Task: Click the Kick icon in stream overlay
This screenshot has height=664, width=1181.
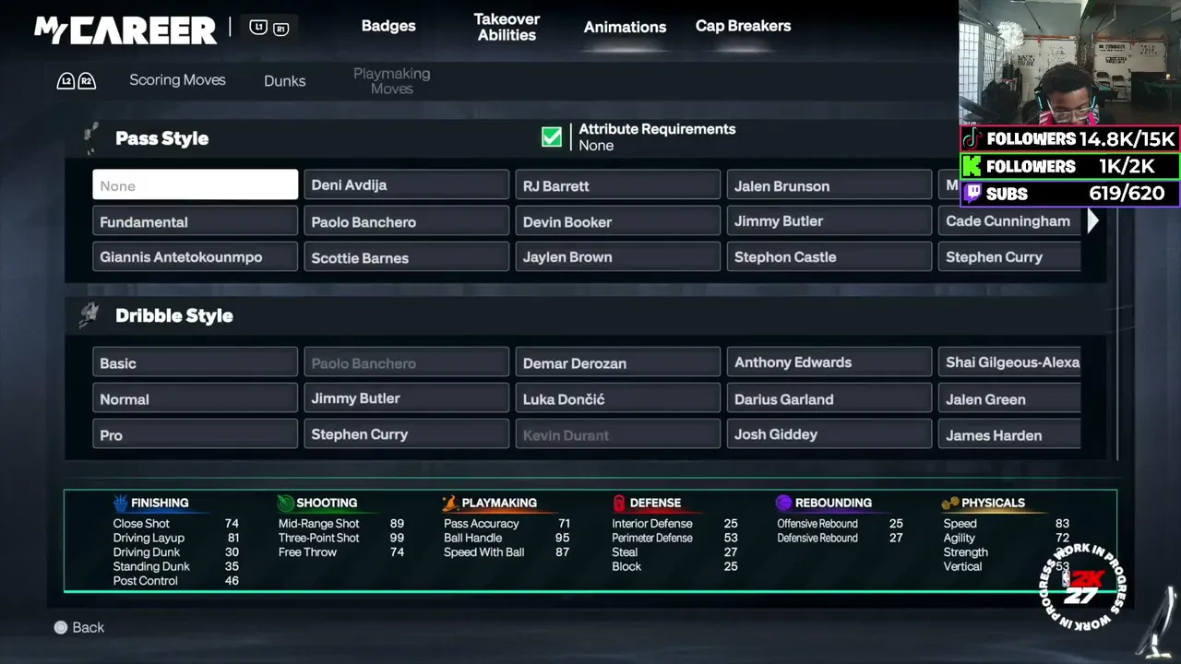Action: click(971, 166)
